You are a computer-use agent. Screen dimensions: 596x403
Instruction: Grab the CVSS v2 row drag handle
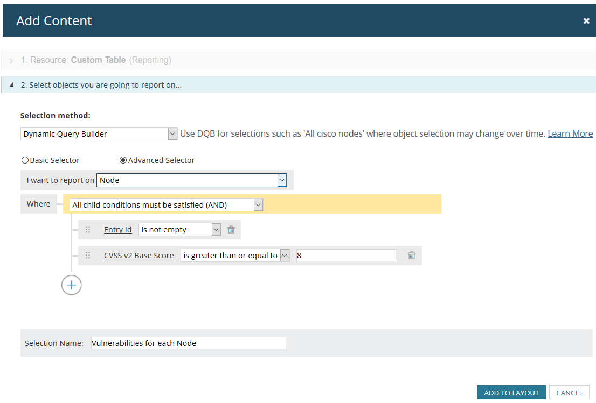88,256
